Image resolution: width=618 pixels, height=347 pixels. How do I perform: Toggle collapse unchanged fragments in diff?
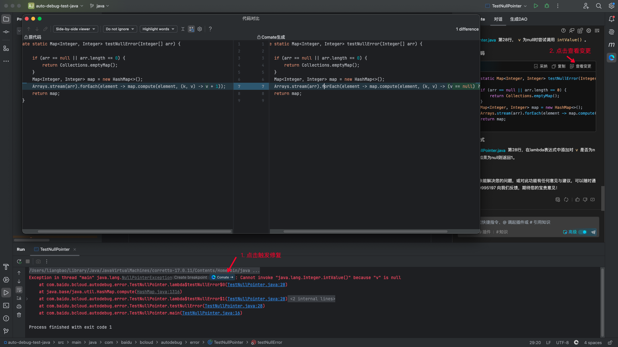coord(183,29)
